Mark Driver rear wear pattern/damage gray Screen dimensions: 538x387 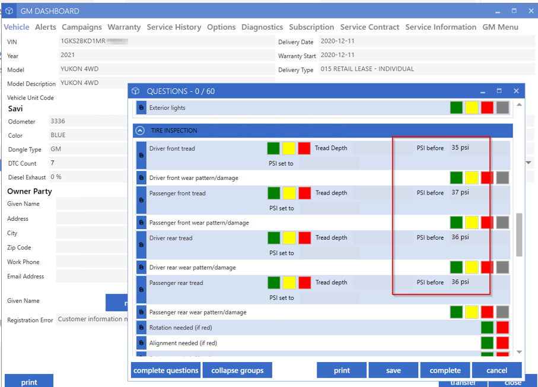pos(502,267)
